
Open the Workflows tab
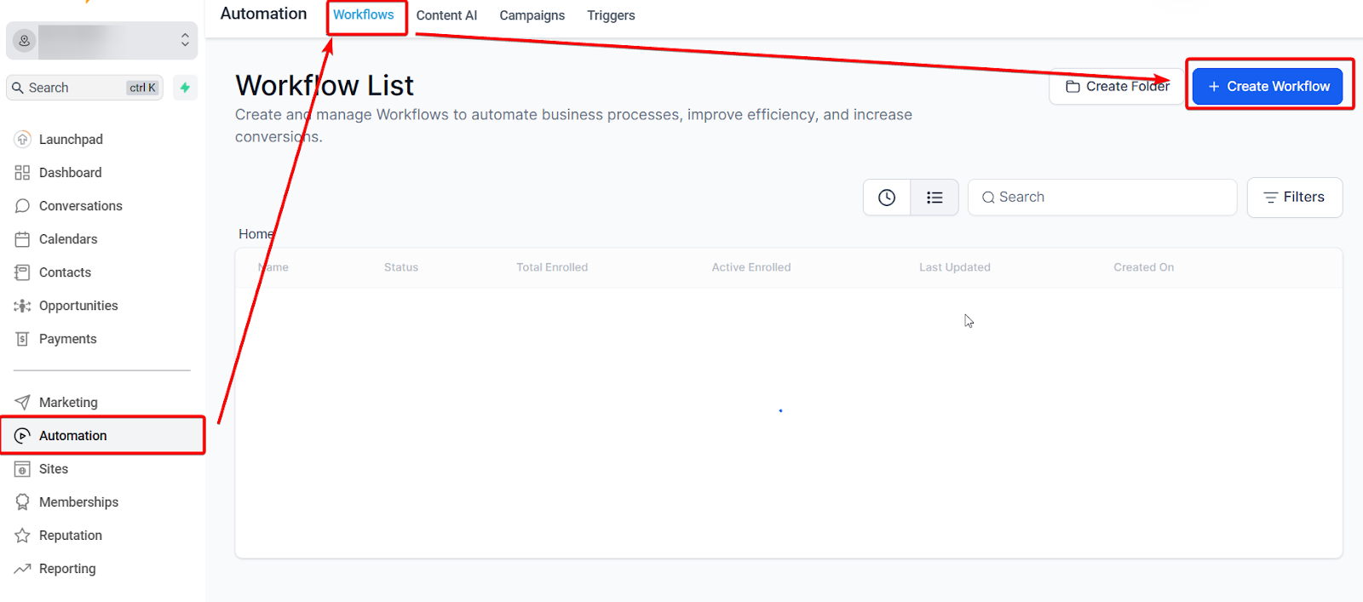(364, 15)
